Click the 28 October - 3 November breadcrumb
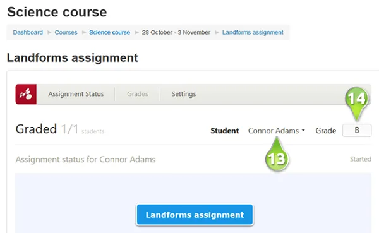The height and width of the screenshot is (233, 379). pos(176,32)
